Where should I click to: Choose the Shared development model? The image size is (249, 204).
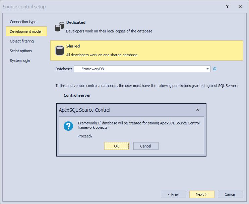tap(146, 50)
